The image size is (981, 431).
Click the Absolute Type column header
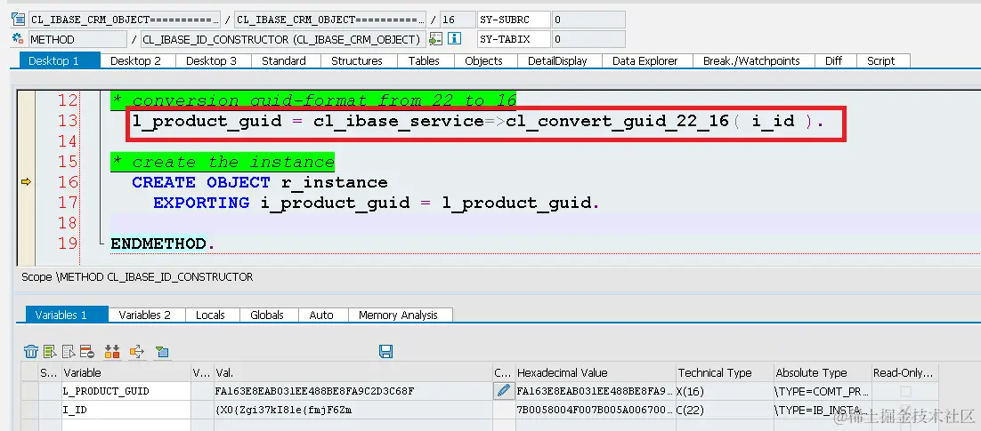point(822,373)
